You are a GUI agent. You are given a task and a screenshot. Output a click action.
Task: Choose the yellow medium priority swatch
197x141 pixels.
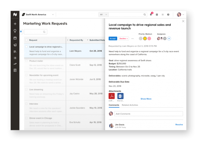click(145, 38)
